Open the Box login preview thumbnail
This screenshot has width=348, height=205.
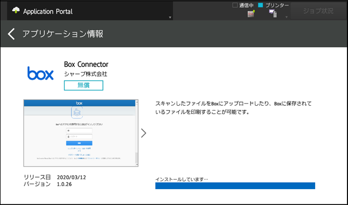tap(81, 133)
